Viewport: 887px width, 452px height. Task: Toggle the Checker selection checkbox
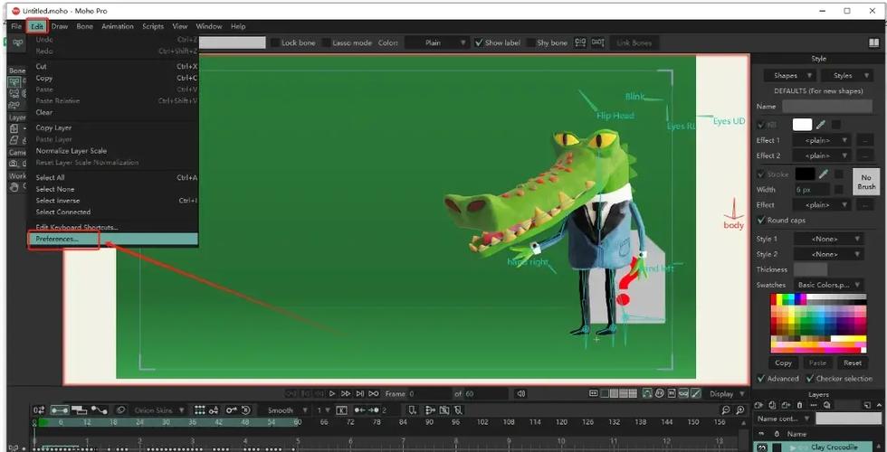tap(810, 379)
